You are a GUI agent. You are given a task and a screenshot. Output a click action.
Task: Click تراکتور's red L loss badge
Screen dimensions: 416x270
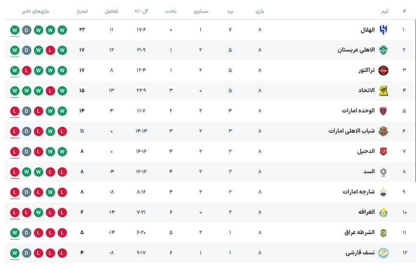pos(27,70)
